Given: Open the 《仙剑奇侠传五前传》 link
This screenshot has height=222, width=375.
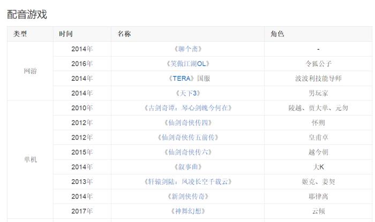Looking at the screenshot, I should (188, 137).
